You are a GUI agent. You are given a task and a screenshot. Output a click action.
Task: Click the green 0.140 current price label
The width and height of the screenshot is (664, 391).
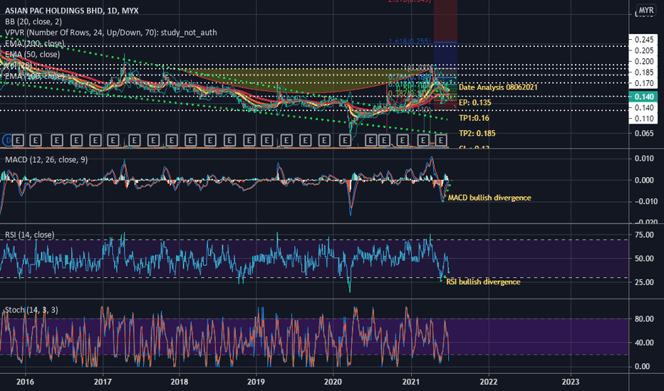(x=643, y=97)
